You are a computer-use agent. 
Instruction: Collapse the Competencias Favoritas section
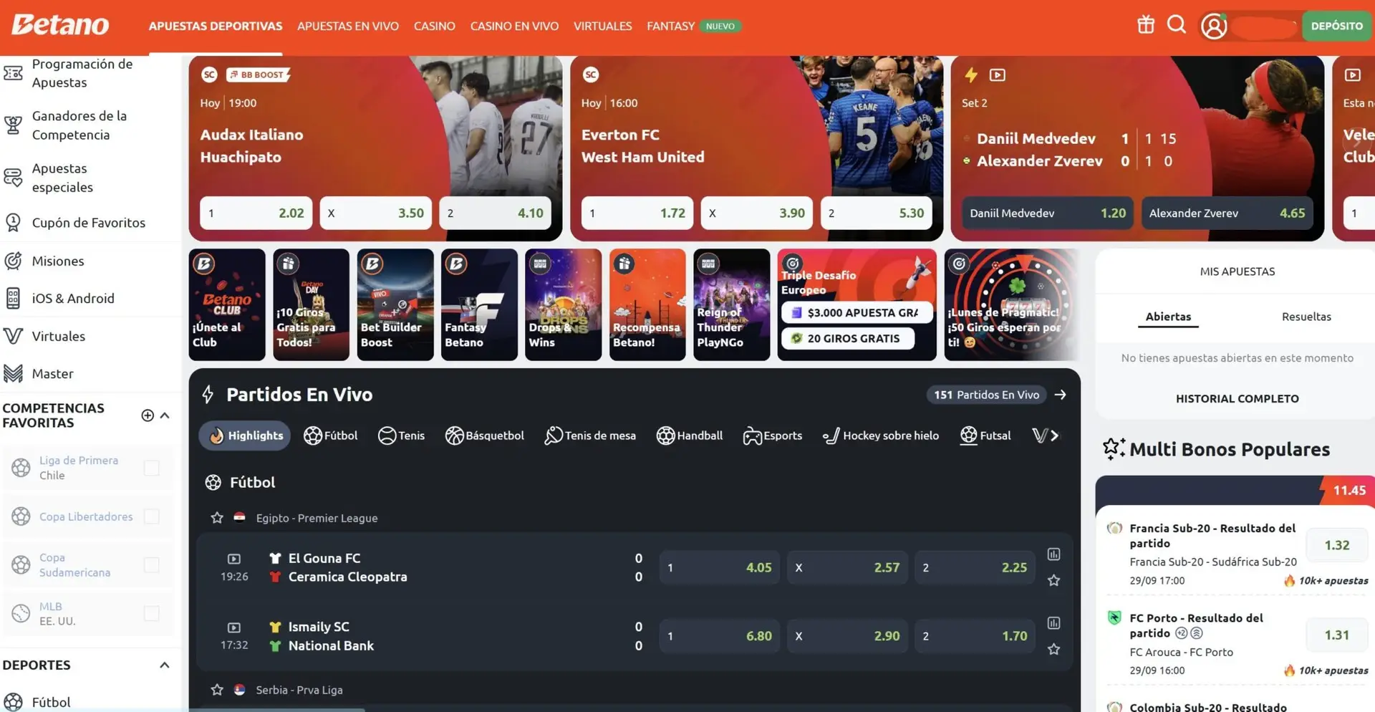pyautogui.click(x=165, y=415)
